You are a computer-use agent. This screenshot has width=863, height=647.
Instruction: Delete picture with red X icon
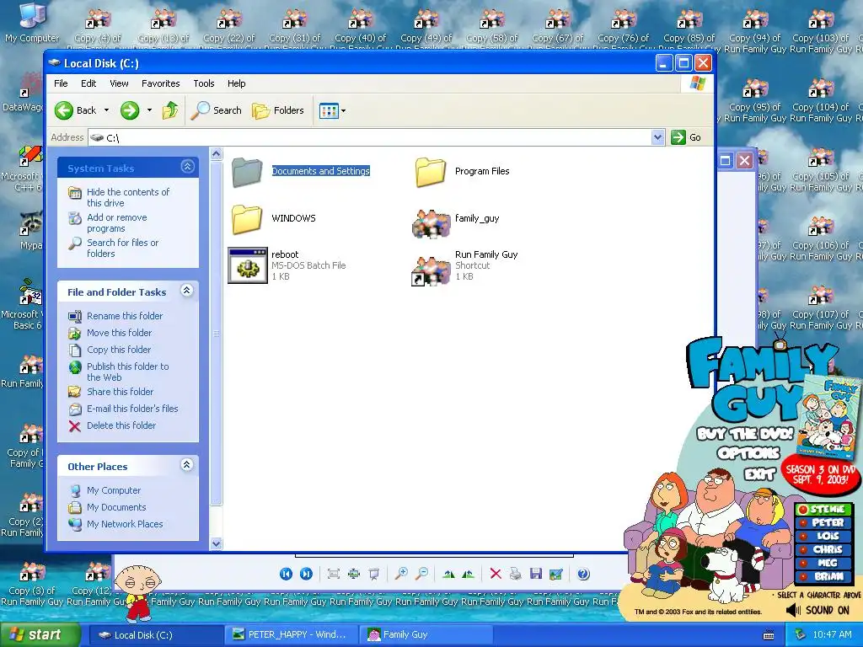[496, 574]
